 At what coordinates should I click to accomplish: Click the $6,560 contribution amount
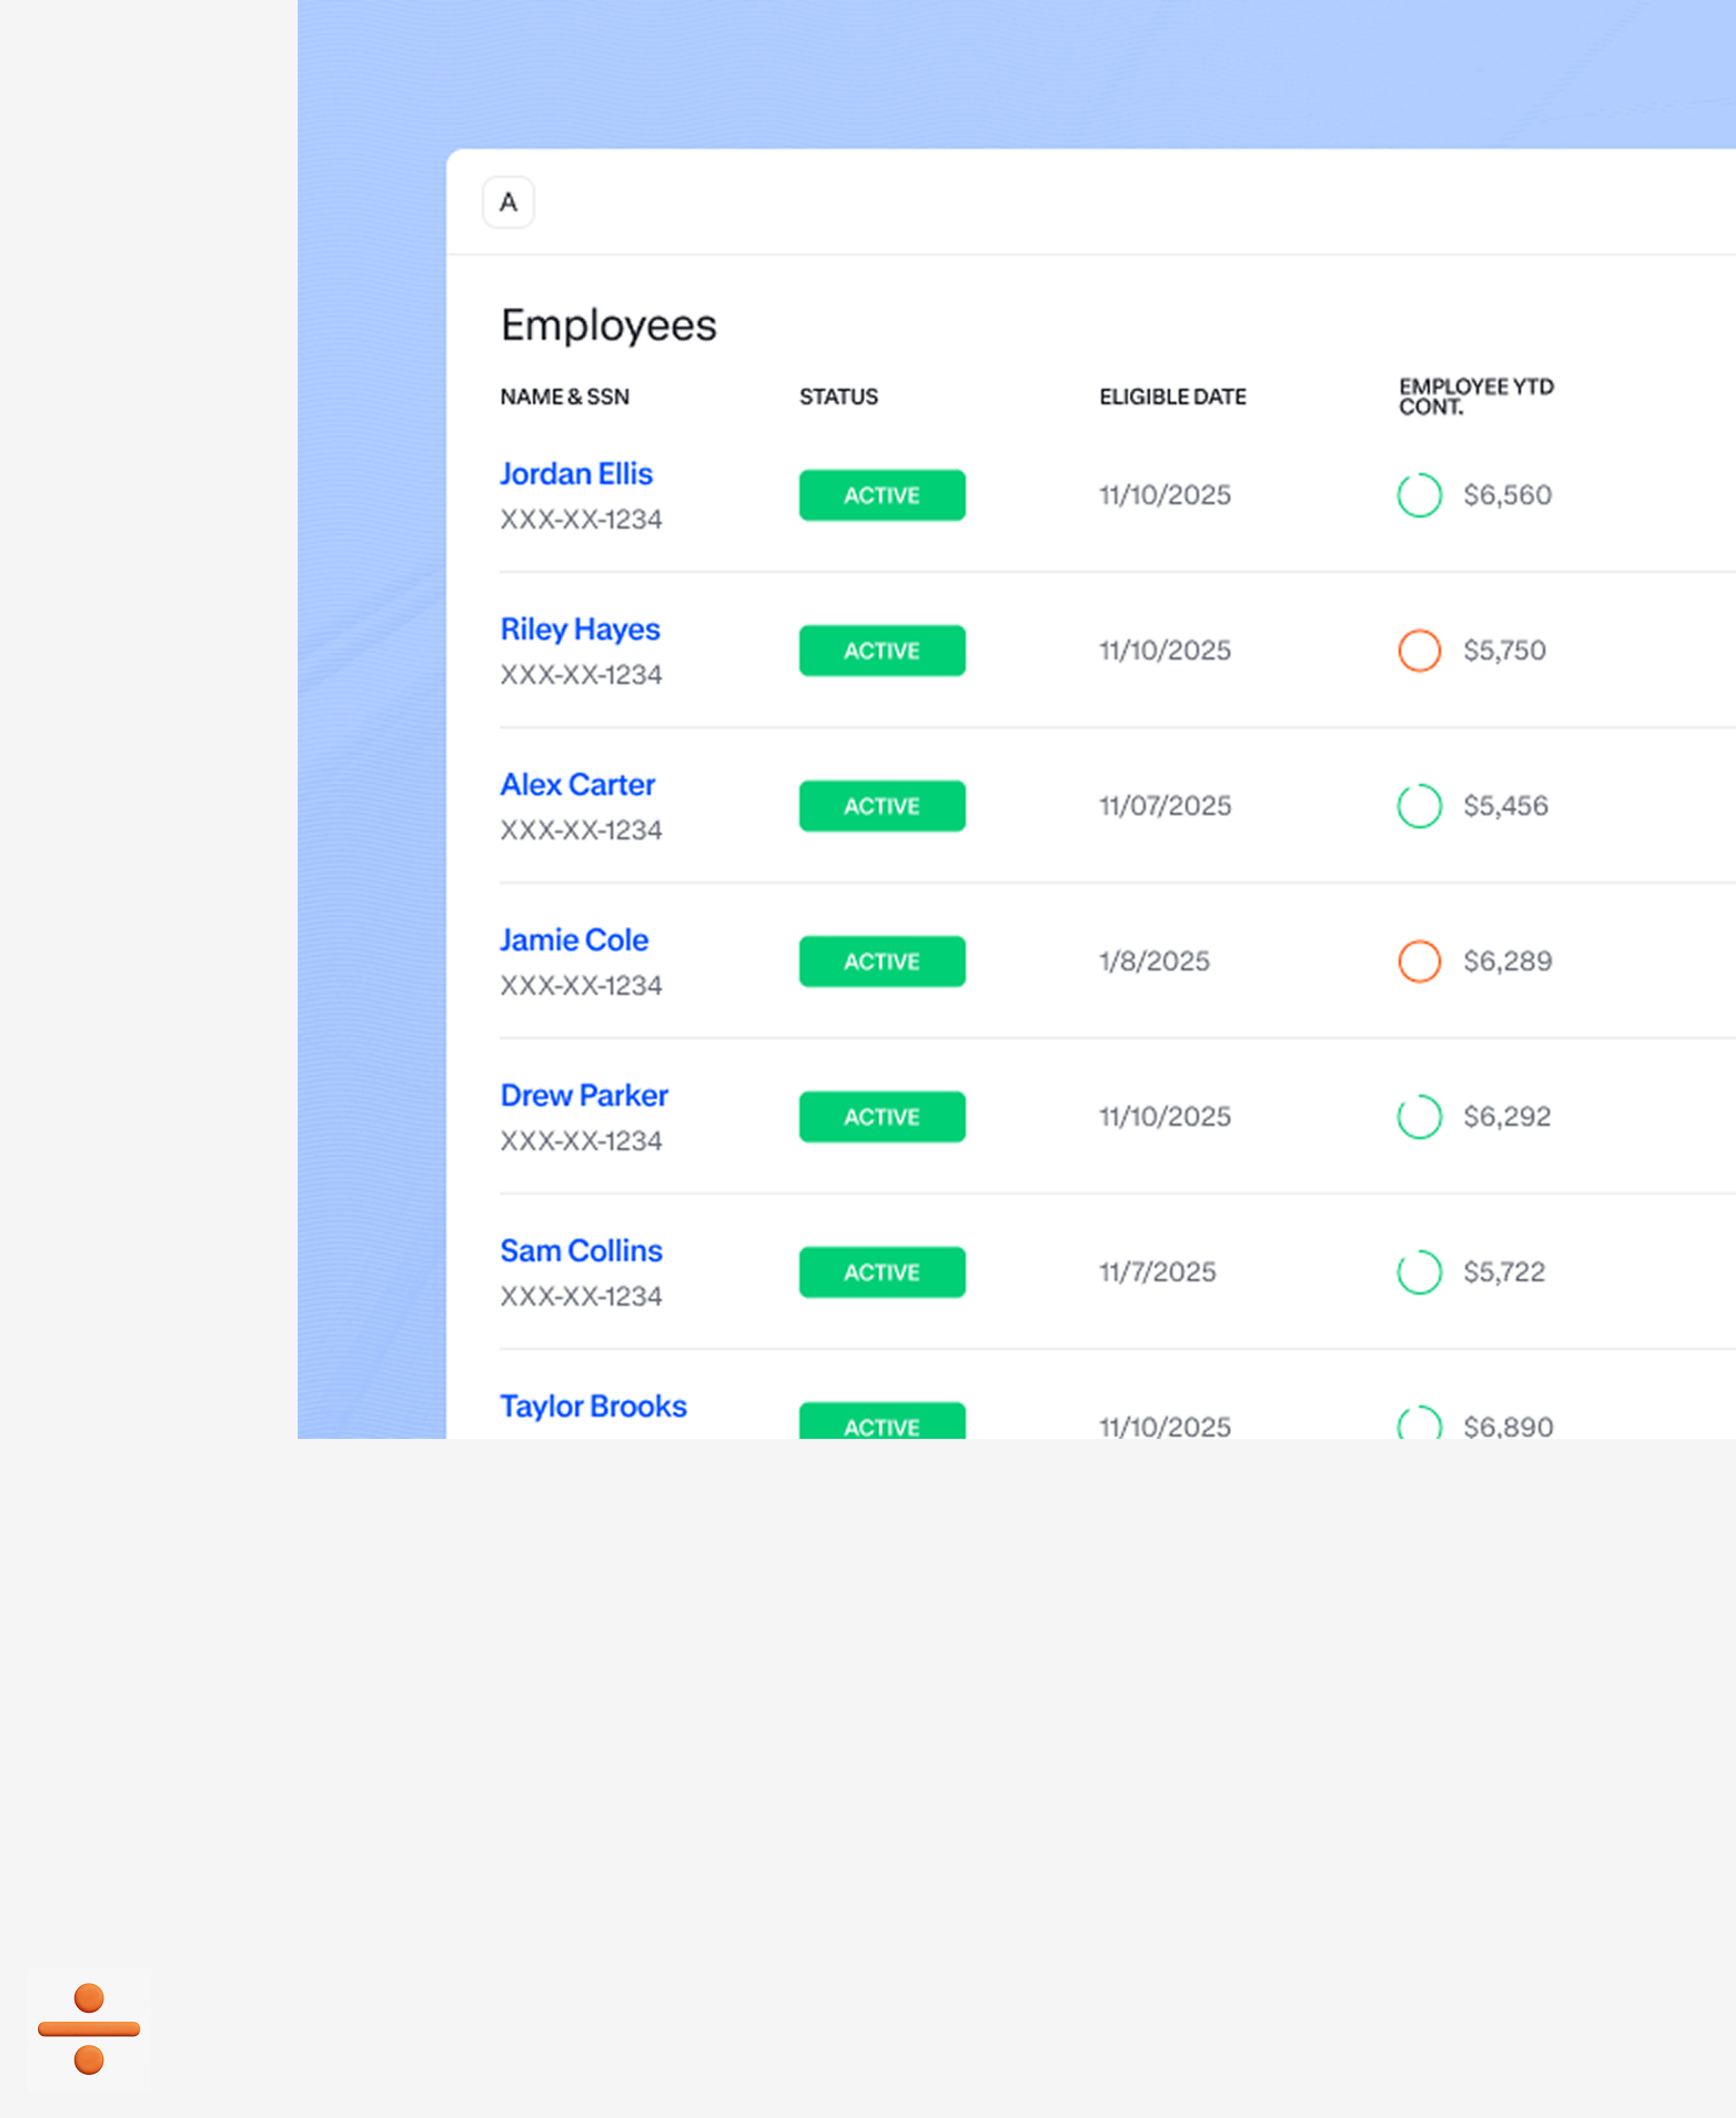[x=1507, y=495]
